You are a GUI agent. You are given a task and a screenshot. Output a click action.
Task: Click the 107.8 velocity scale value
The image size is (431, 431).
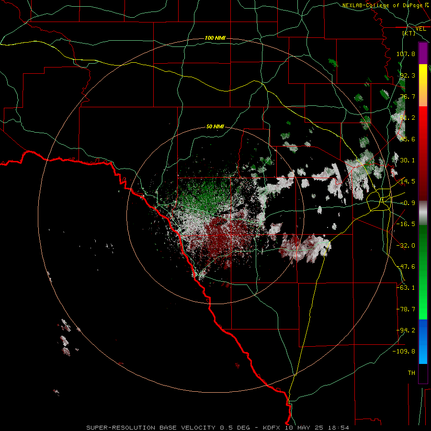point(406,54)
